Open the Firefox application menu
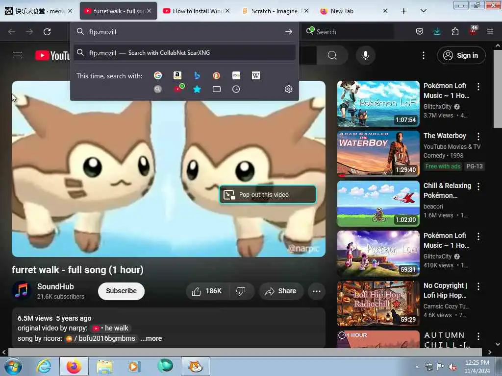 490,31
